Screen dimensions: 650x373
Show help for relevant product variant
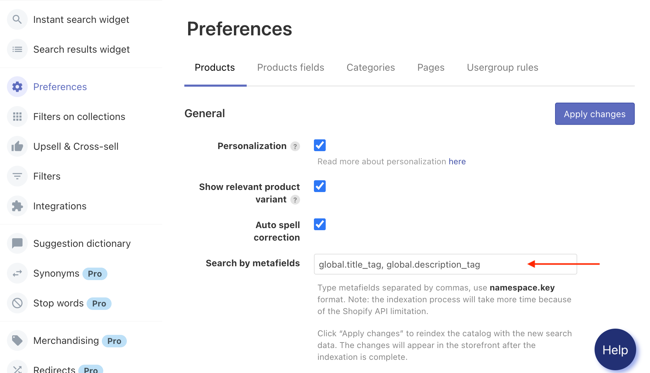click(295, 200)
